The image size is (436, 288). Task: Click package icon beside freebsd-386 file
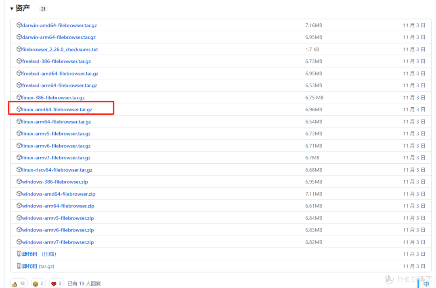19,61
